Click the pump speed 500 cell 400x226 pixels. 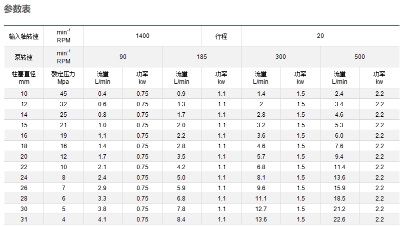coord(359,57)
